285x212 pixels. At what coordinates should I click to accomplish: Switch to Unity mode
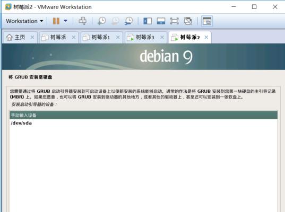pos(188,21)
